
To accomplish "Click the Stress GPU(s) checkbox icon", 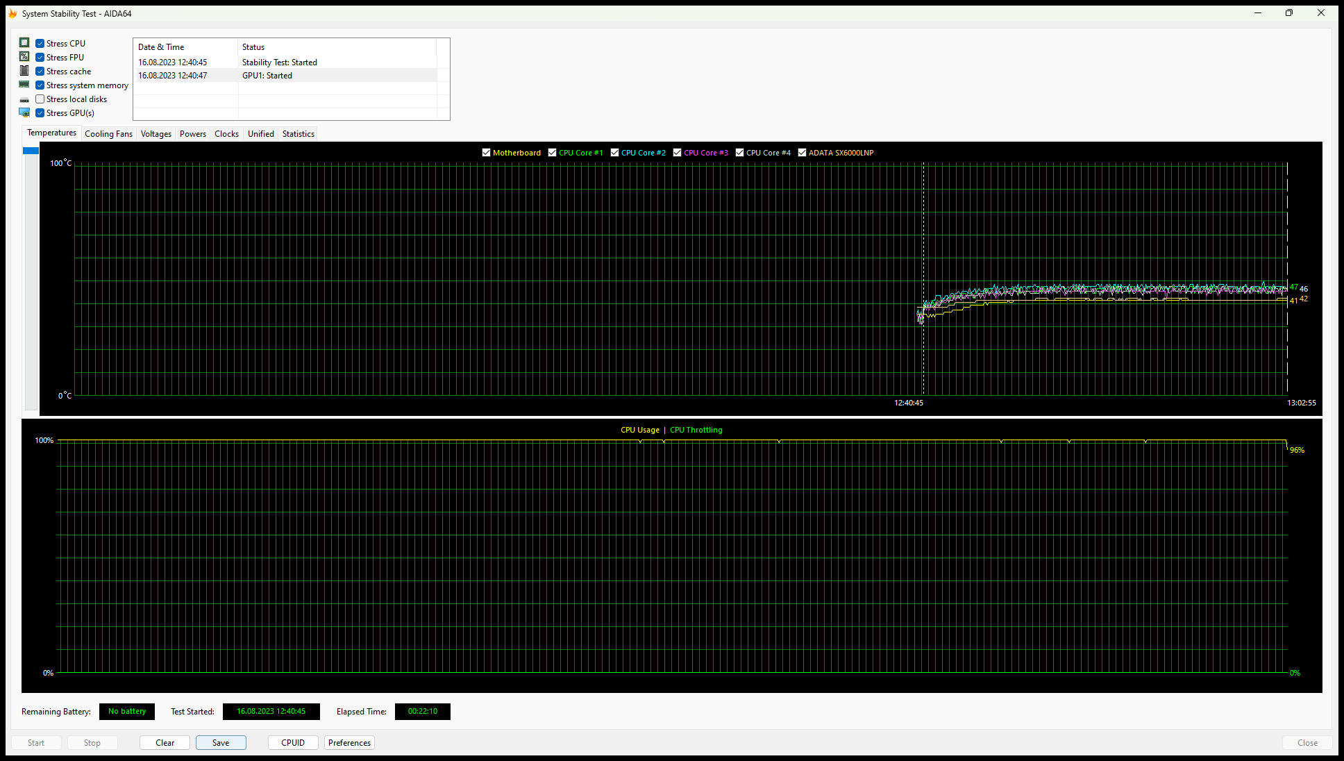I will 40,112.
